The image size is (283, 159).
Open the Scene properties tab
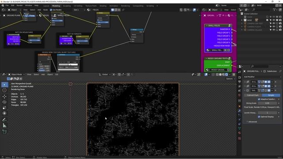[240, 91]
